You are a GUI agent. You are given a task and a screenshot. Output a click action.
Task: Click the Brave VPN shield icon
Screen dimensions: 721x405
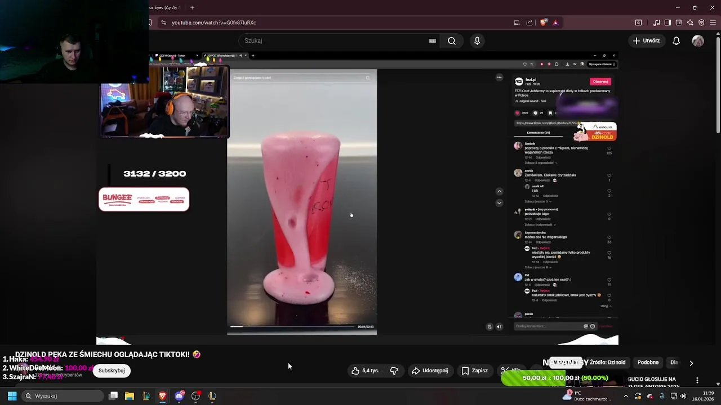click(x=701, y=22)
